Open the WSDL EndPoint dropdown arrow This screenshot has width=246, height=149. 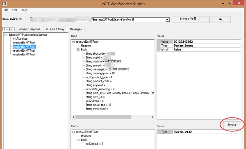[x=167, y=20]
